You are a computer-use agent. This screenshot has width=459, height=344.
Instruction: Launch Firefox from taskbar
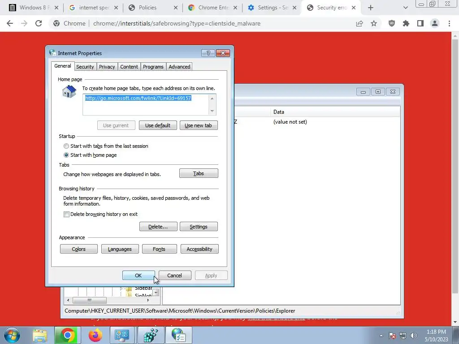(95, 335)
